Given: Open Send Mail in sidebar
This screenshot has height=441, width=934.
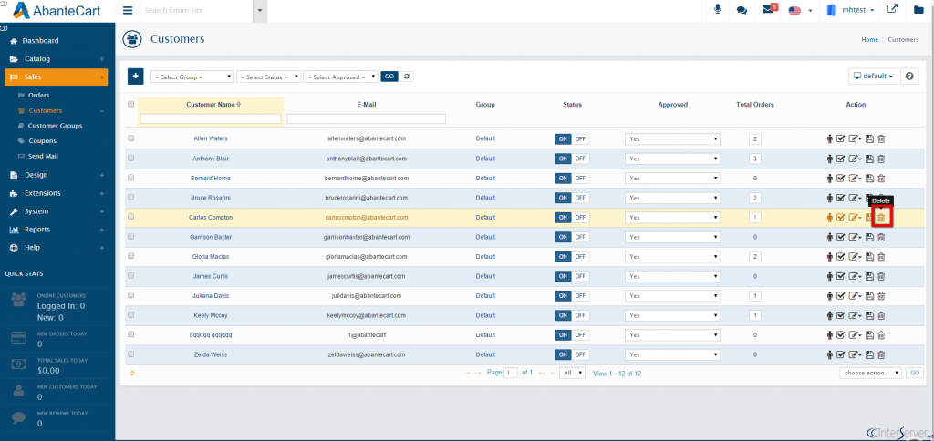Looking at the screenshot, I should point(42,156).
